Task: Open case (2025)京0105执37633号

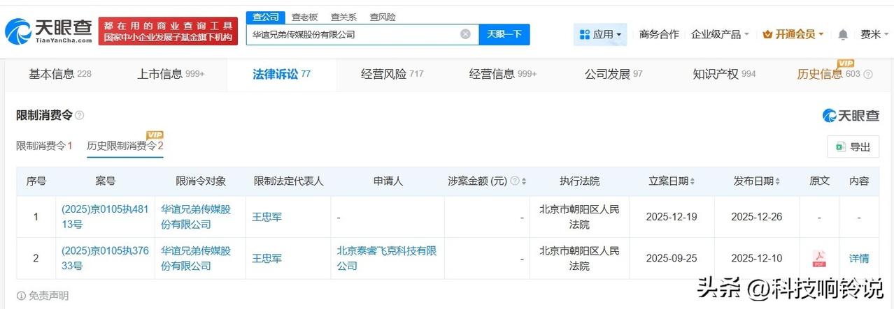Action: point(105,258)
